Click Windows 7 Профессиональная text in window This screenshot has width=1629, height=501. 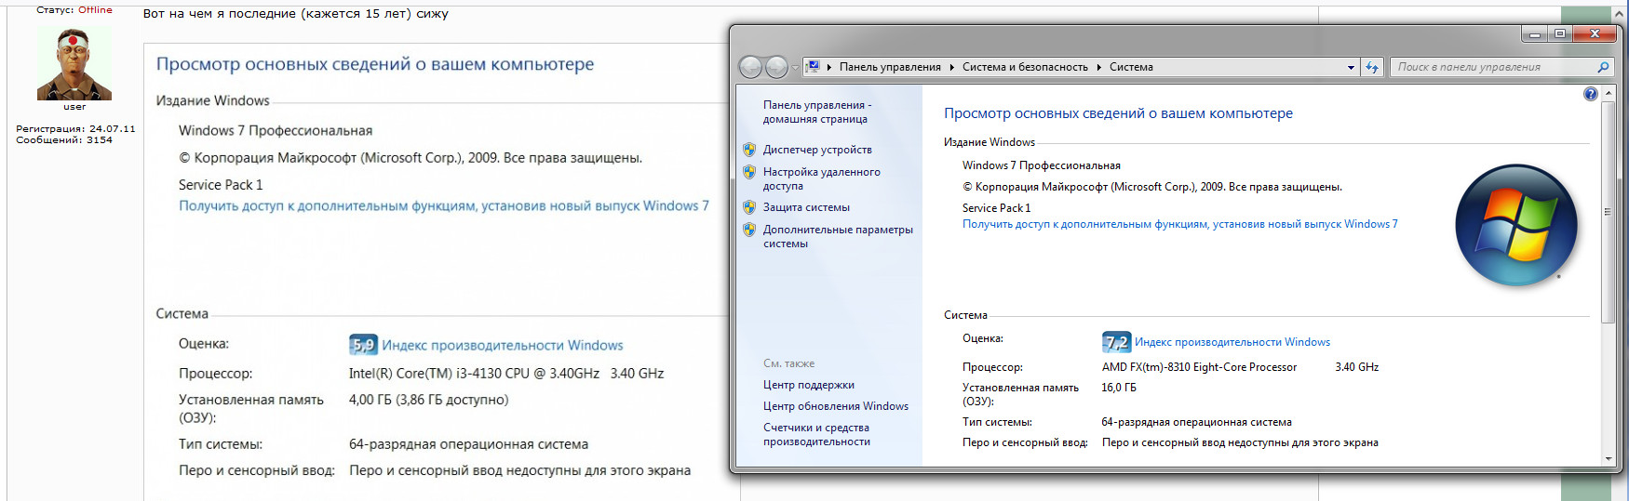[1042, 165]
